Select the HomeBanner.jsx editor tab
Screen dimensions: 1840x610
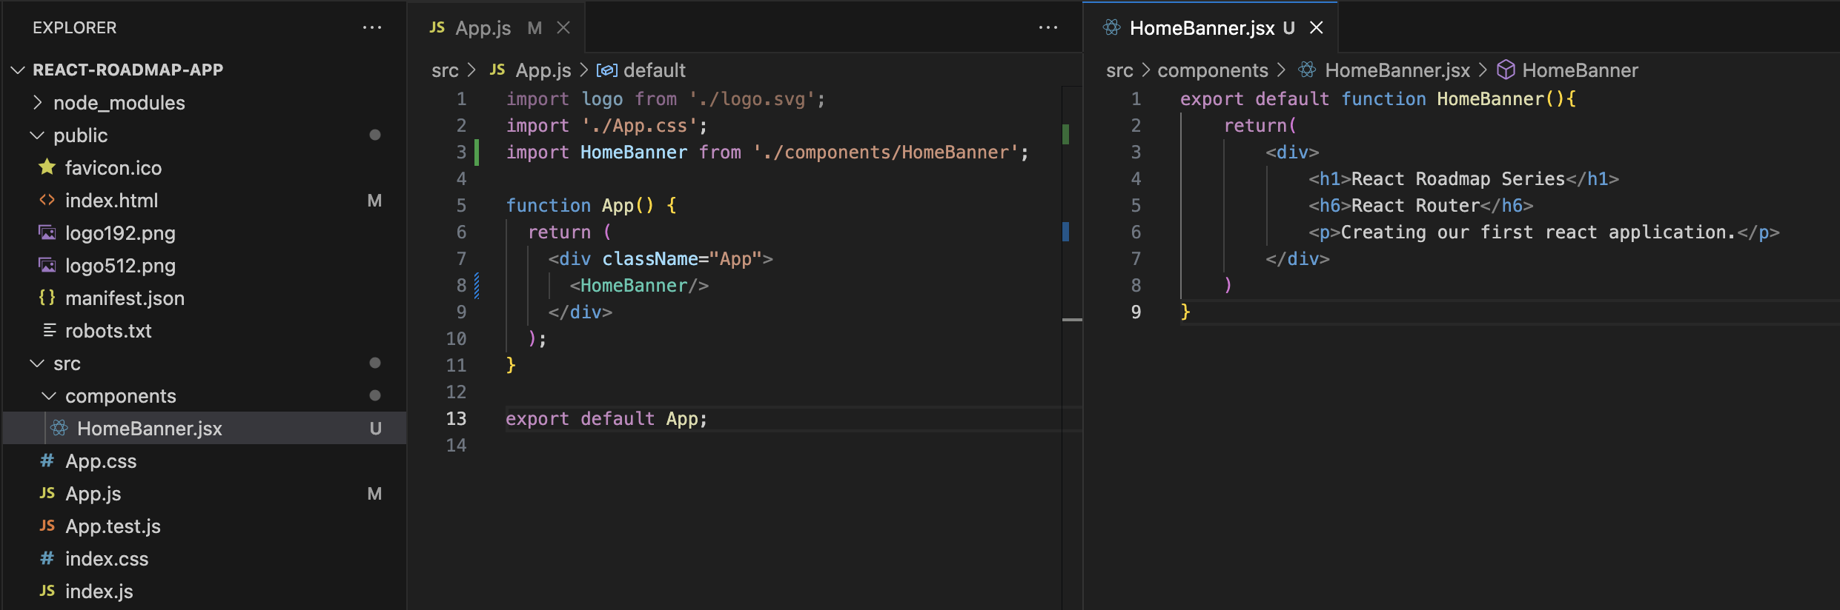click(x=1201, y=28)
